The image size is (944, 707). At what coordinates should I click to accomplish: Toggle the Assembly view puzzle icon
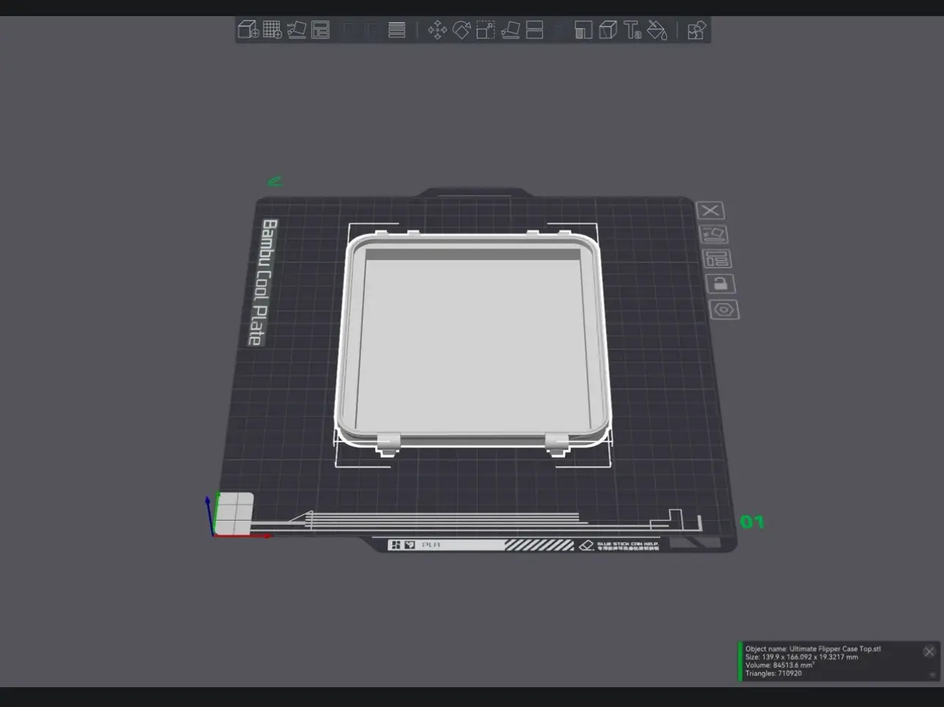(x=696, y=30)
